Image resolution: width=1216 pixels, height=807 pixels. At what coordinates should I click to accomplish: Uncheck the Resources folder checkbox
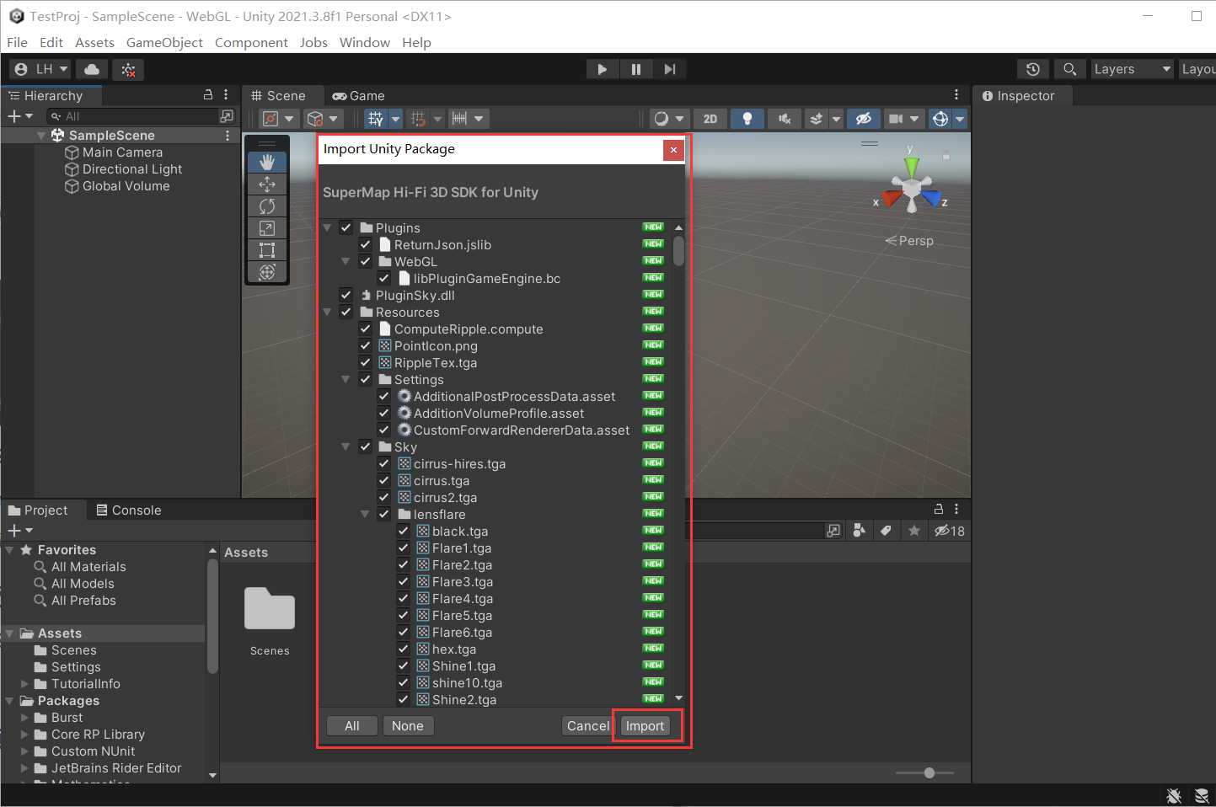[346, 312]
